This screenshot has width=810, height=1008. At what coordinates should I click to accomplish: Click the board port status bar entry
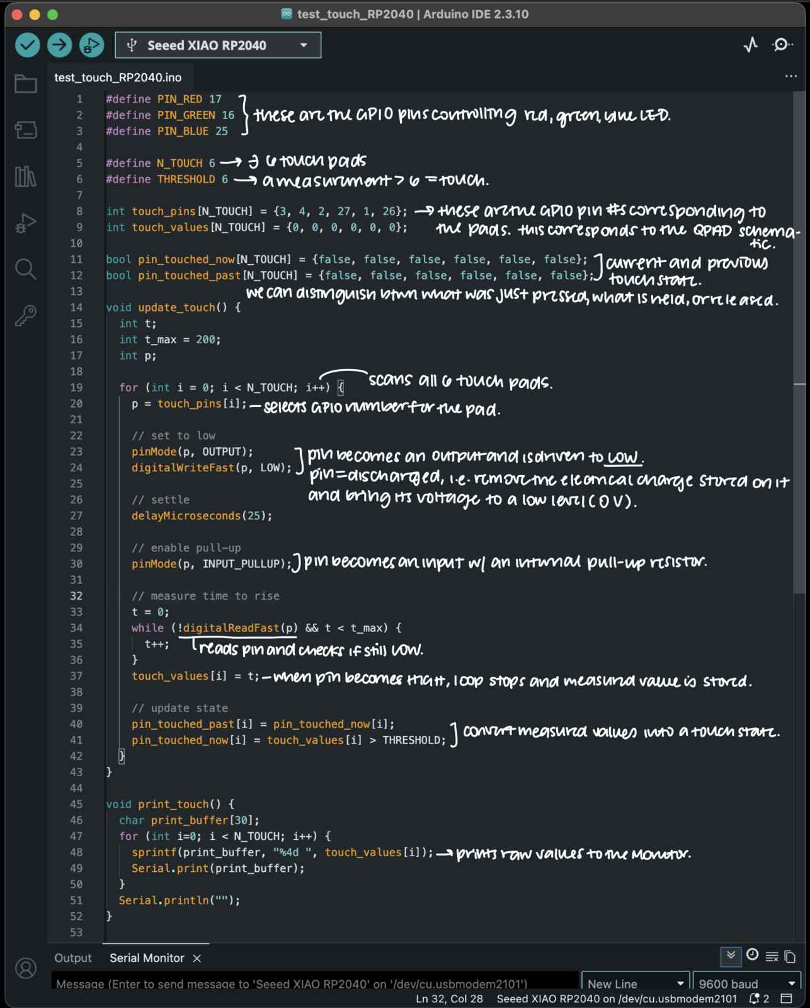pos(617,999)
